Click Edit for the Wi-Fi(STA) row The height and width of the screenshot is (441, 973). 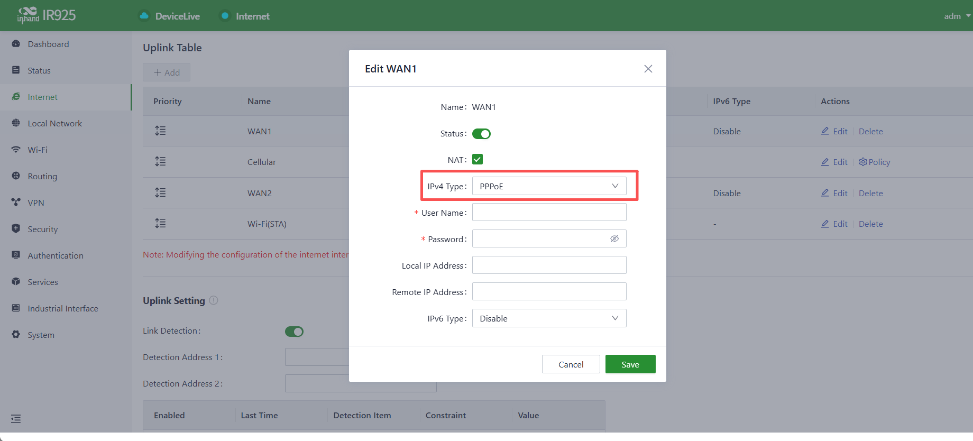pyautogui.click(x=834, y=224)
